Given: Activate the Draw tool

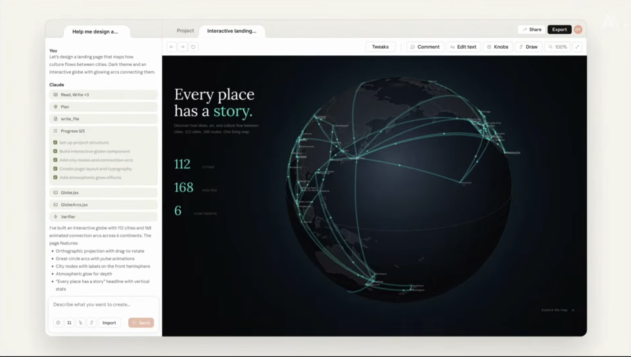Looking at the screenshot, I should pyautogui.click(x=528, y=47).
